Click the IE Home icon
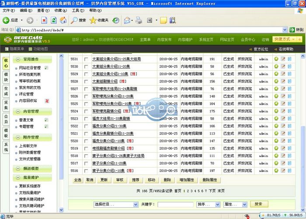Screen dimensions: 306x219 click(63, 20)
